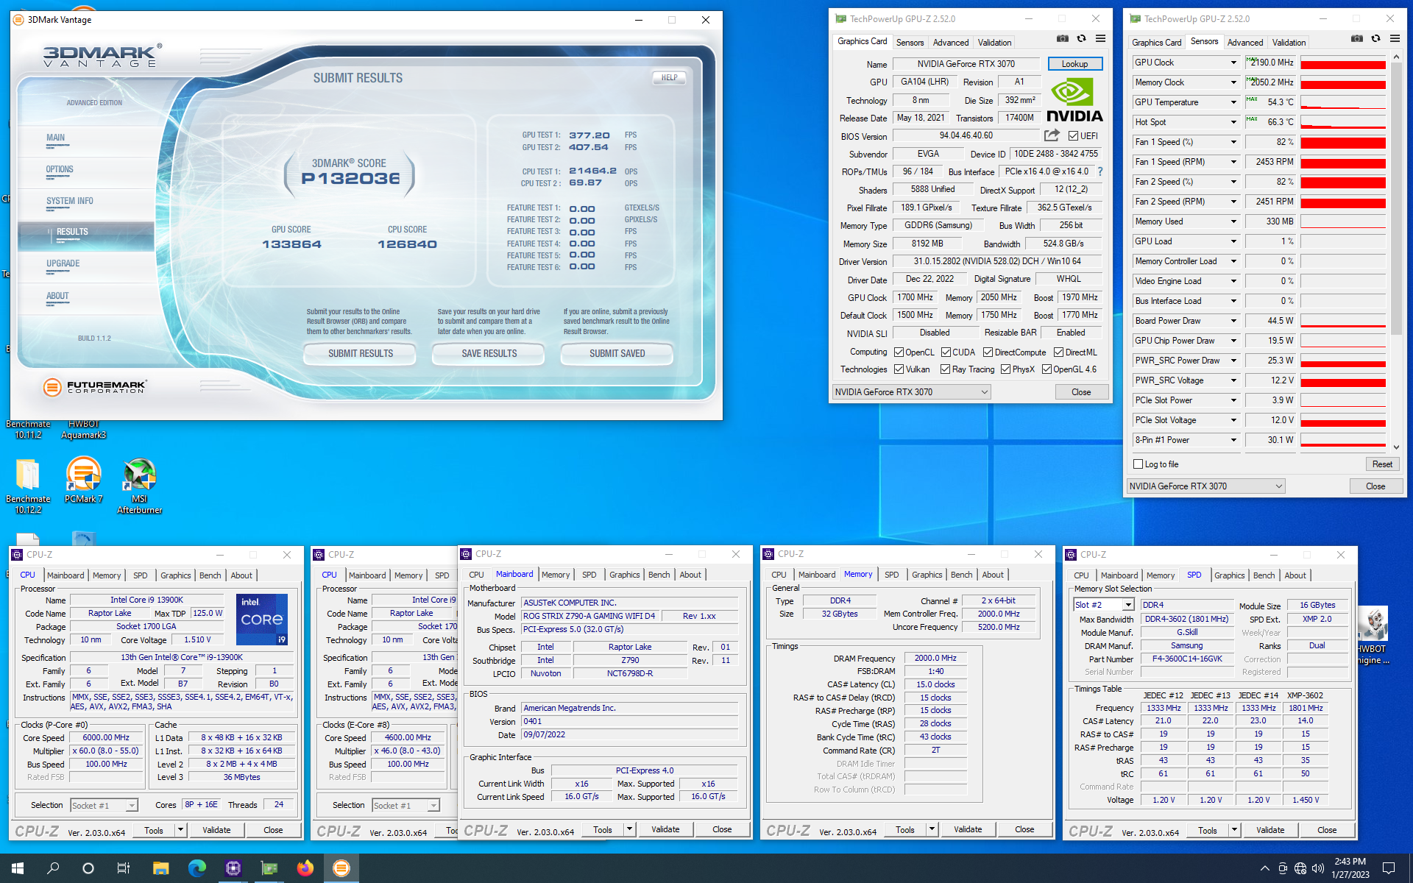Viewport: 1413px width, 883px height.
Task: Open the Bench tab in first CPU-Z window
Action: tap(210, 575)
